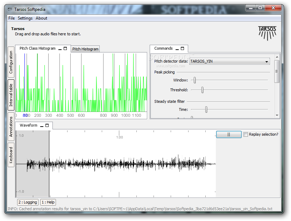
Task: Enable the Replay selection checkbox
Action: click(x=246, y=134)
